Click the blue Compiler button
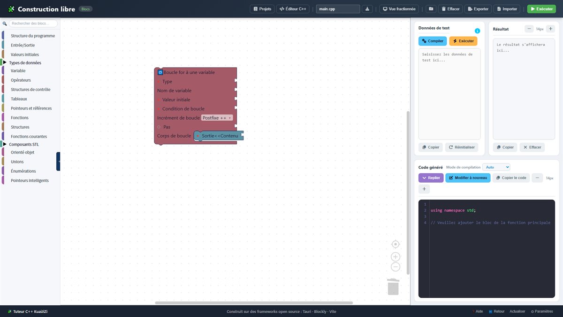 (x=433, y=41)
